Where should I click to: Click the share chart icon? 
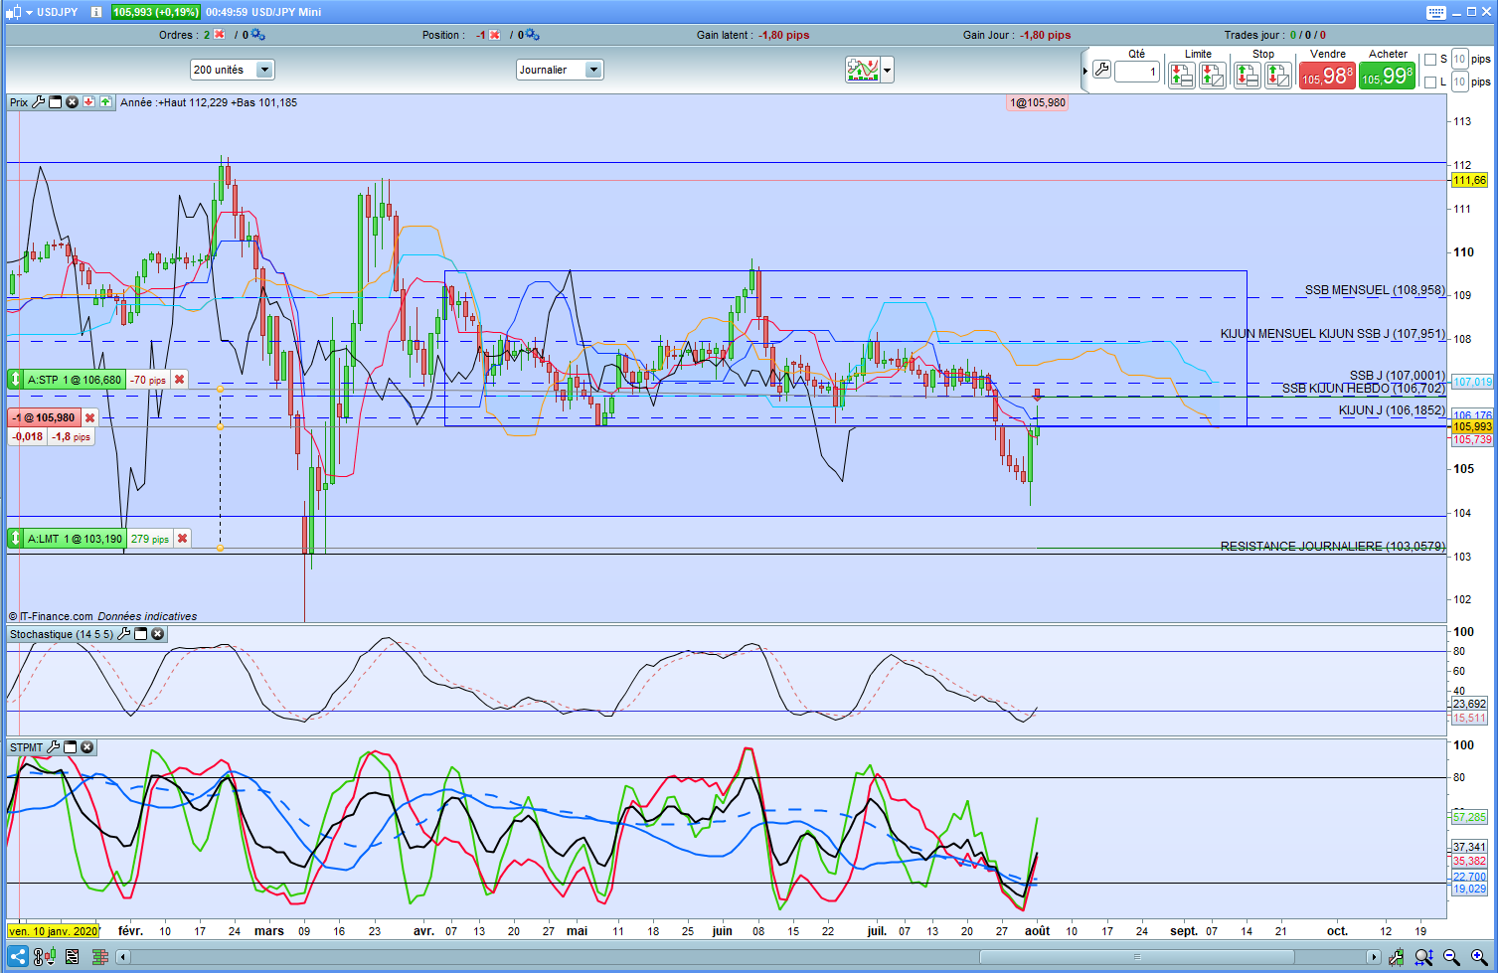18,957
